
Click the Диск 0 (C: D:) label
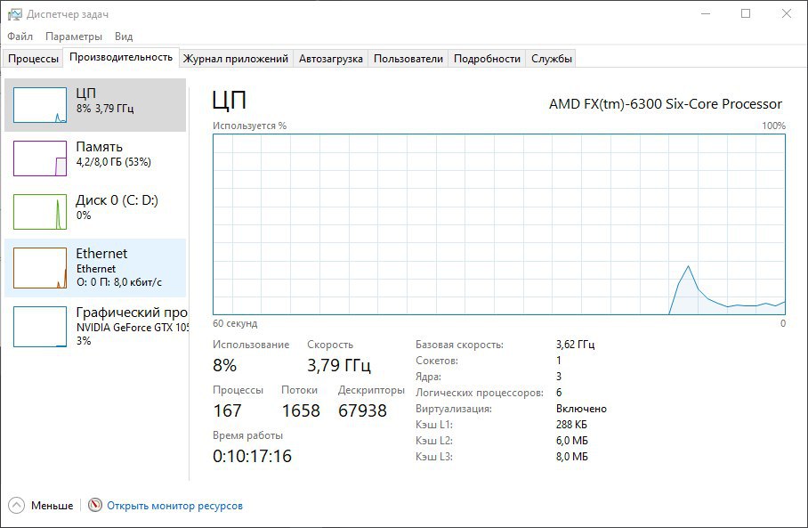click(x=117, y=200)
